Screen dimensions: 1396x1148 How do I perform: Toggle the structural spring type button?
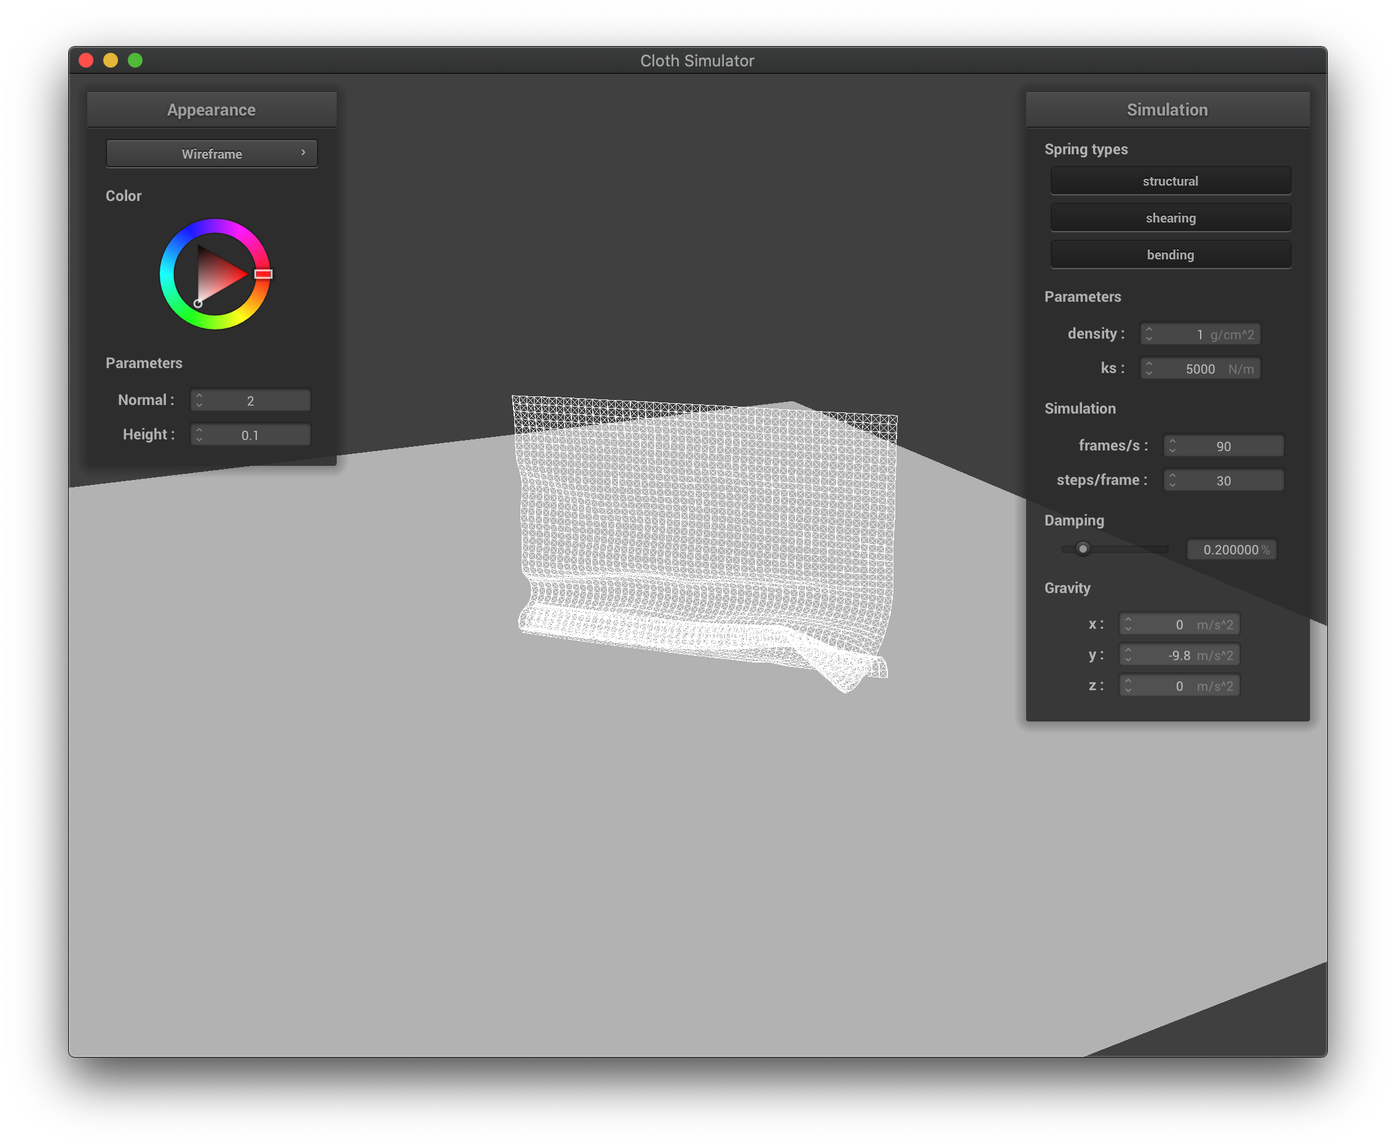(x=1170, y=181)
